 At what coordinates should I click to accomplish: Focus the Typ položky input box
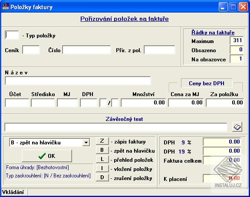12,35
